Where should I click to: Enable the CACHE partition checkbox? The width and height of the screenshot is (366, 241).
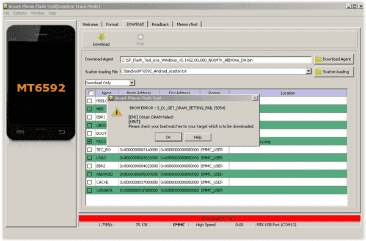89,182
